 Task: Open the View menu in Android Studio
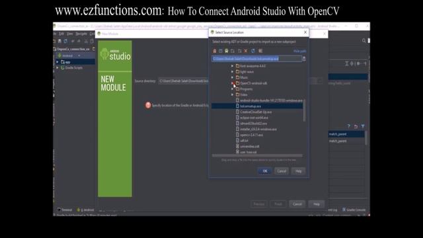pos(70,34)
